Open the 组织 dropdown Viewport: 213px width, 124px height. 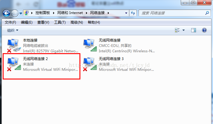tap(13, 30)
